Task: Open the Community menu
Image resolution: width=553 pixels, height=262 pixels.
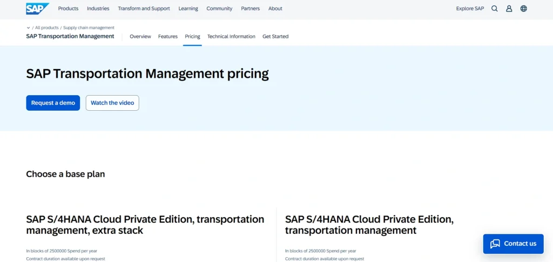Action: [x=219, y=9]
